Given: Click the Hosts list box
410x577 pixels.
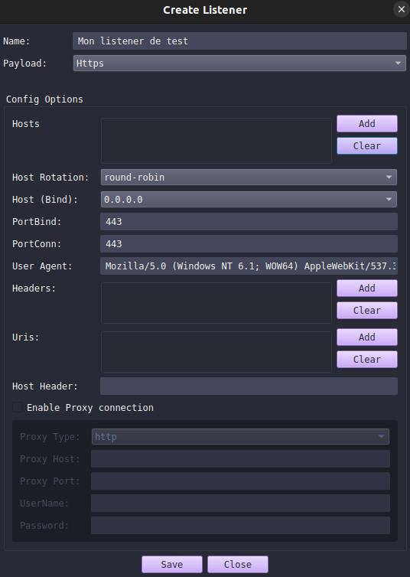Looking at the screenshot, I should click(216, 141).
